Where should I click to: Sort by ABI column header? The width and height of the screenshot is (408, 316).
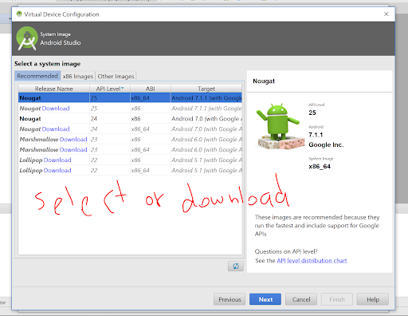coord(150,89)
